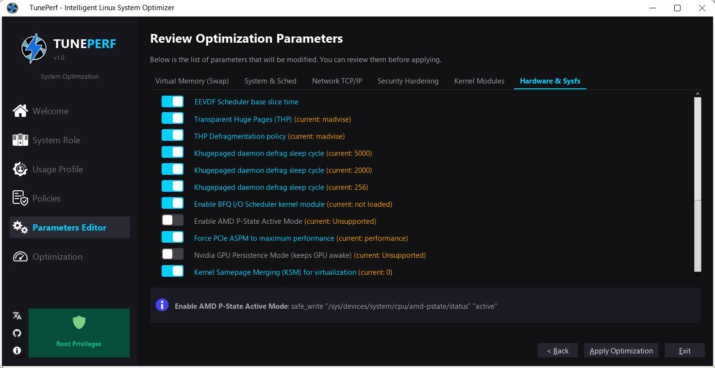Click 'Force PCIe ASPM to maximum performance' label
Screen dimensions: 715x368
coord(264,238)
